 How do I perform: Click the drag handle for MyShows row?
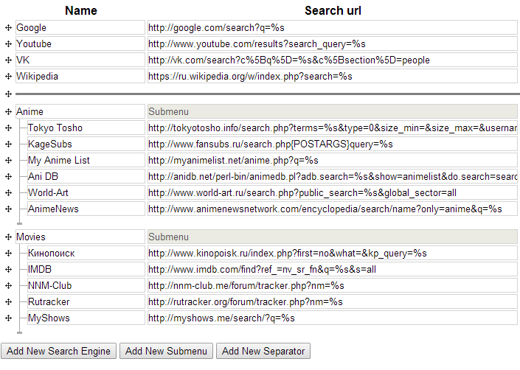(8, 318)
